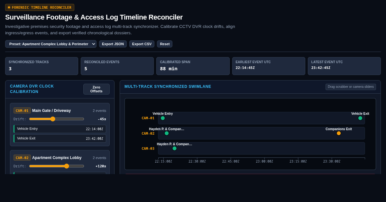Click the Zero Offsets button

click(96, 89)
